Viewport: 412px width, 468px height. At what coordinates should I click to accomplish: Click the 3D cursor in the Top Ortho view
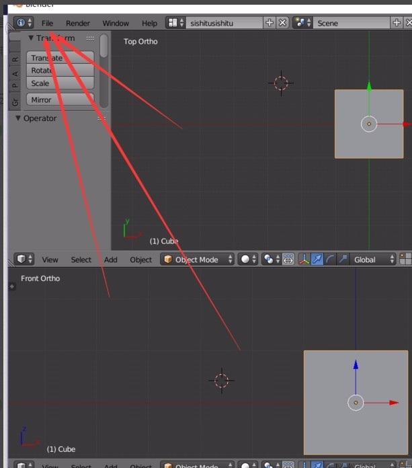(x=281, y=83)
